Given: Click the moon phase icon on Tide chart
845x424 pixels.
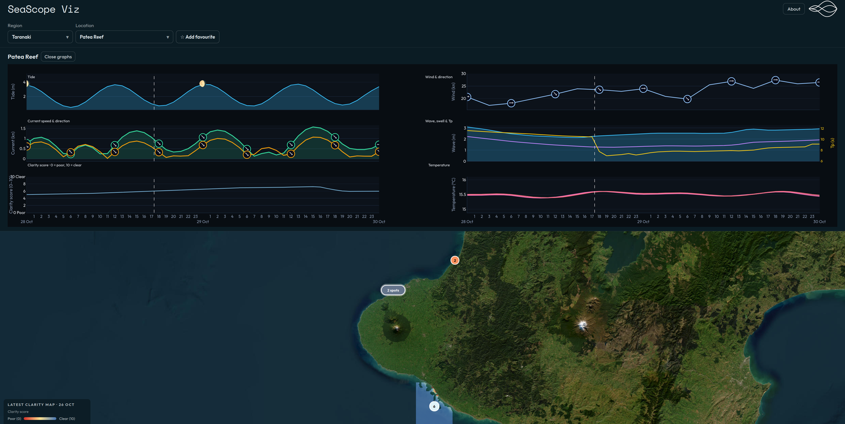Looking at the screenshot, I should tap(202, 83).
